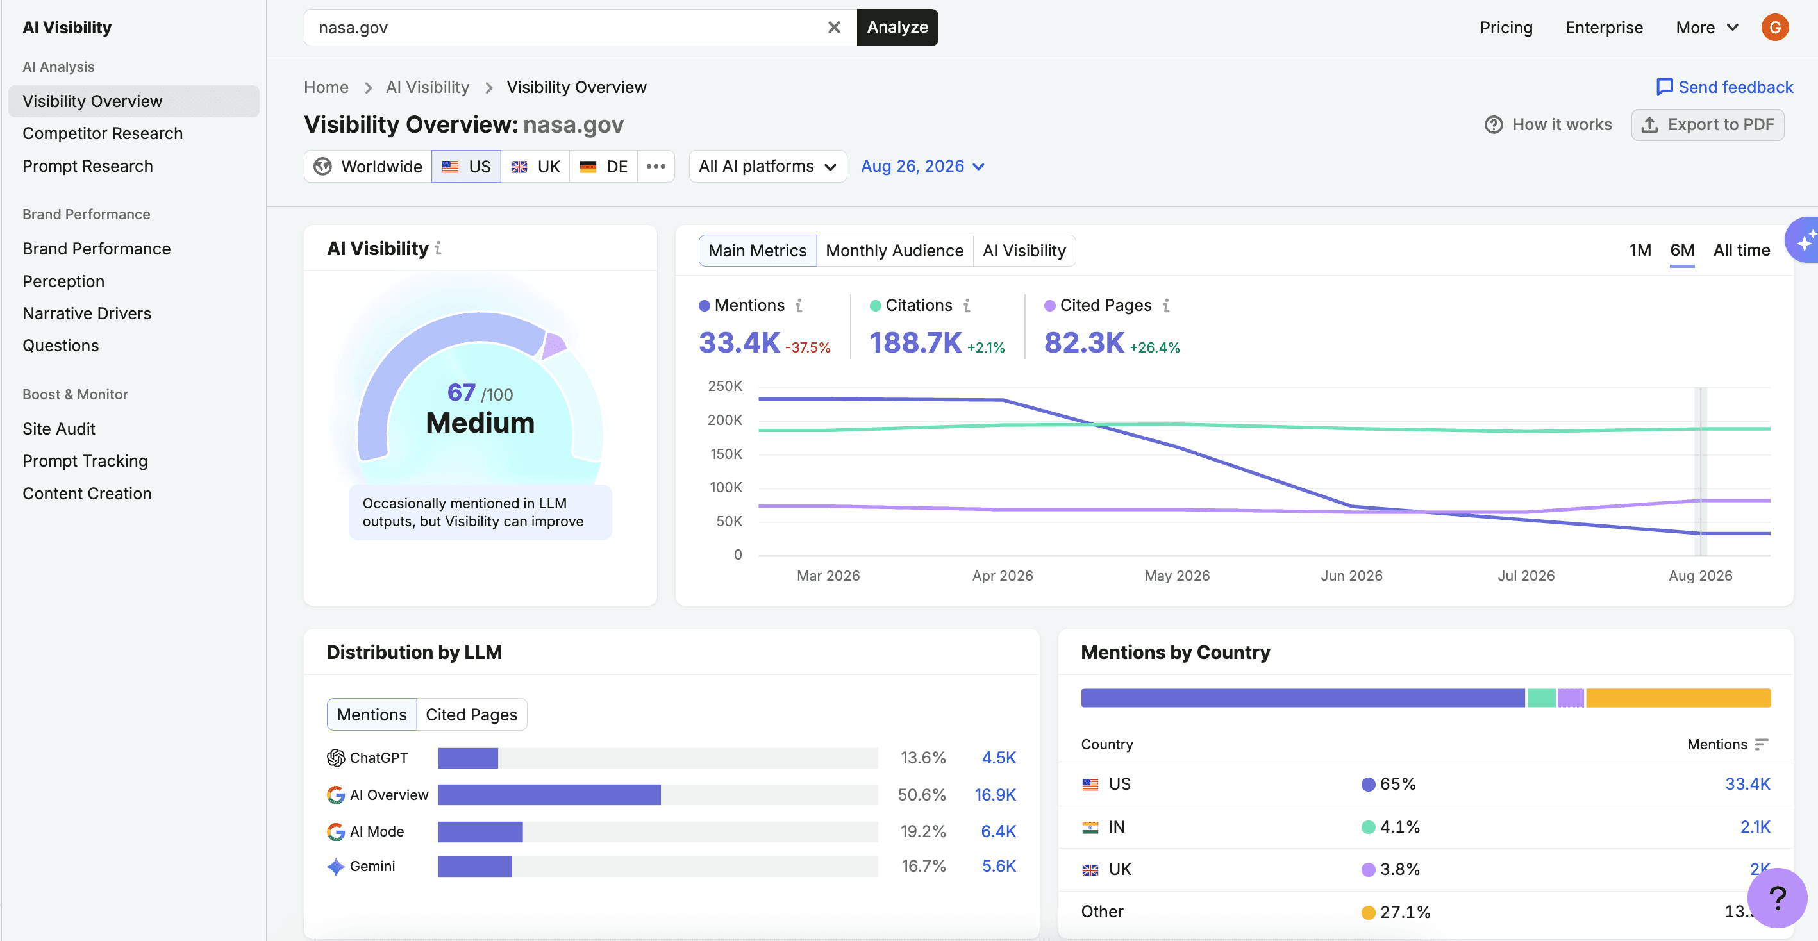Click the DE flag filter icon
This screenshot has height=941, width=1818.
coord(588,167)
